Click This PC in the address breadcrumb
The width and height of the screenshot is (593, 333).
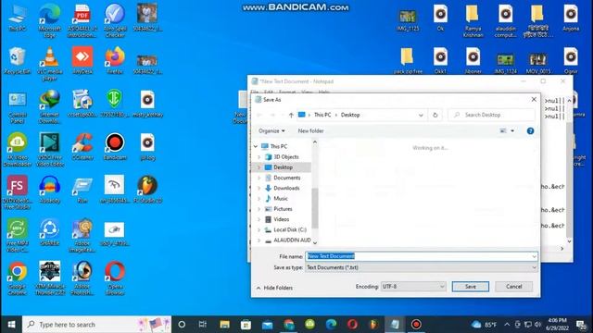click(x=322, y=115)
